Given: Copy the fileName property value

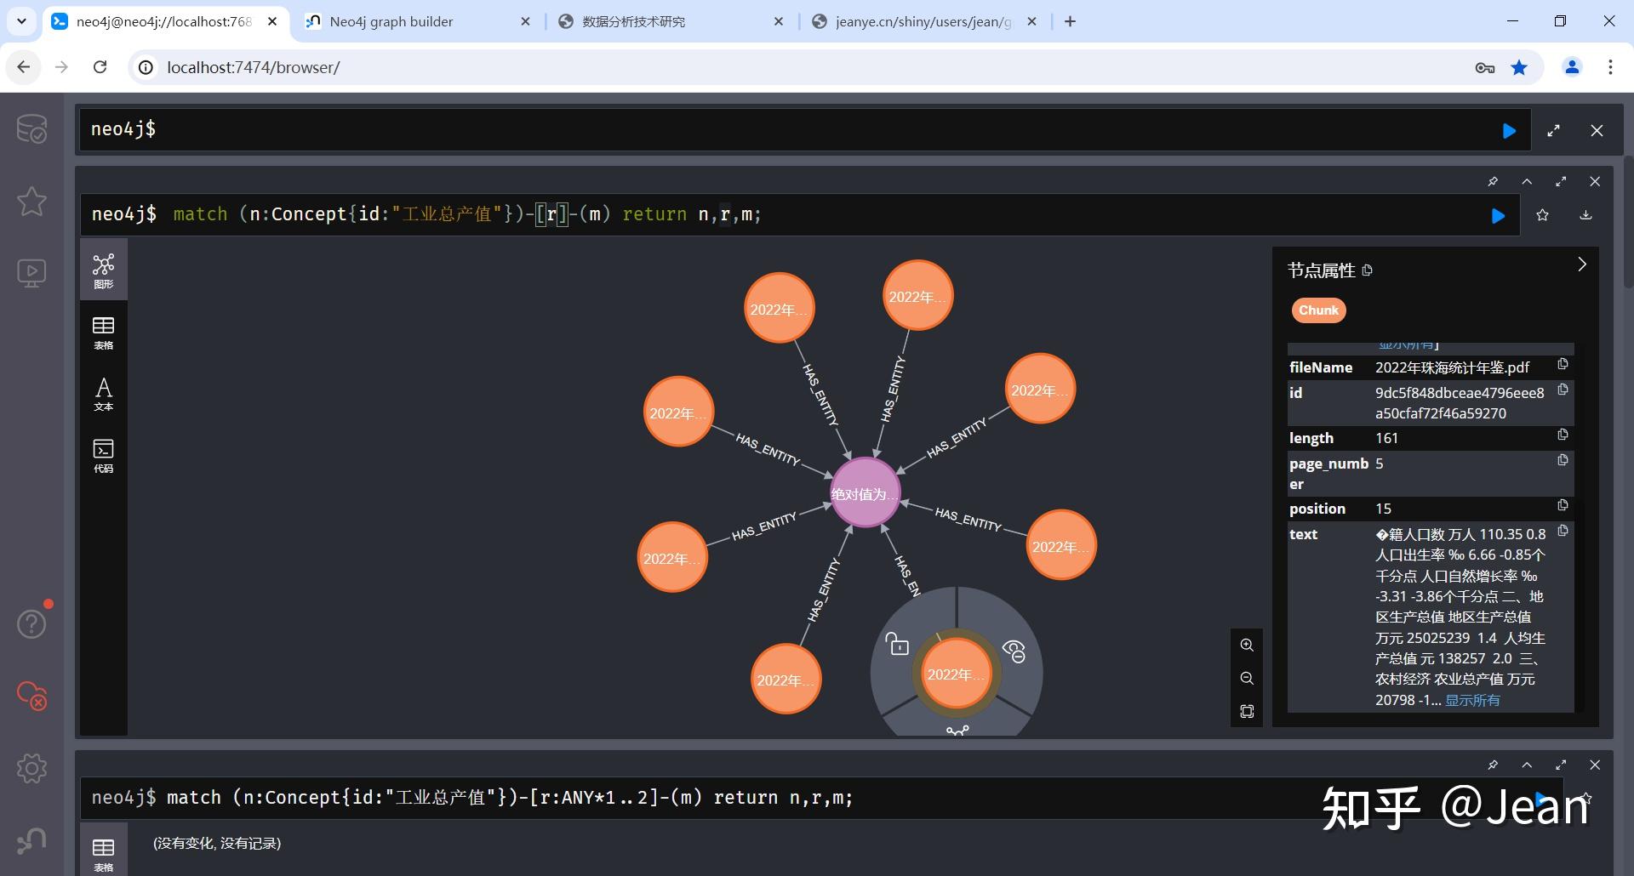Looking at the screenshot, I should (1563, 365).
